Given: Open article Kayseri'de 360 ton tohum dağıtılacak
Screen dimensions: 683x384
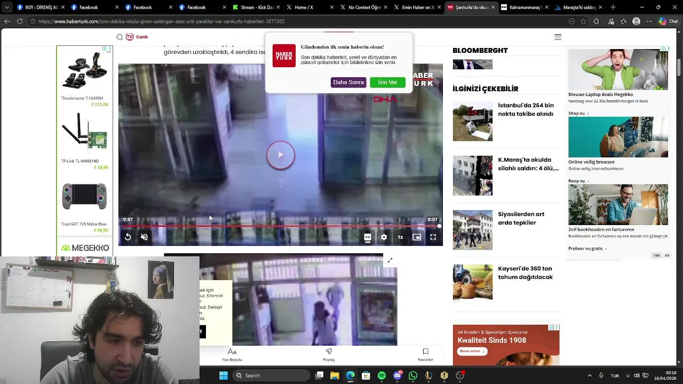Looking at the screenshot, I should click(x=525, y=273).
